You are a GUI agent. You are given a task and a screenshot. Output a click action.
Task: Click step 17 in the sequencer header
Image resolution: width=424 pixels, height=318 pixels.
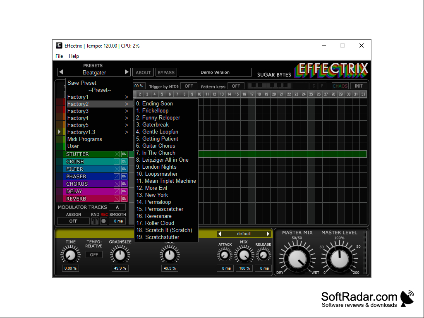[x=252, y=94]
